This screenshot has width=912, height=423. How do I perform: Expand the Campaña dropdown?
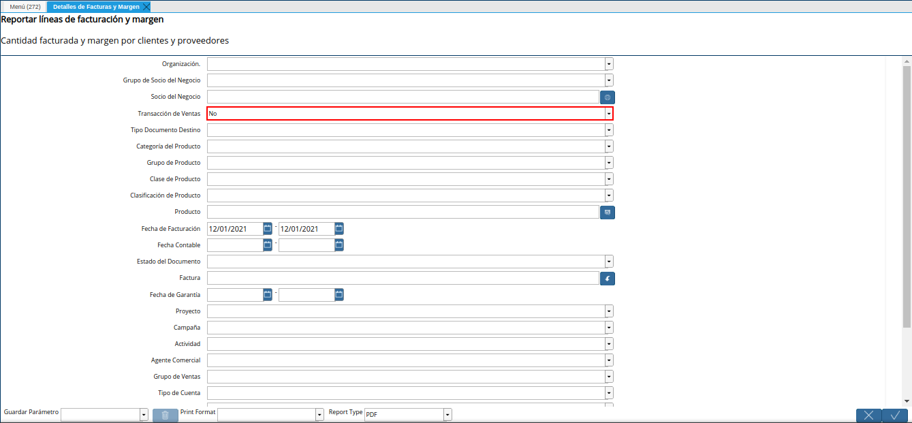[x=609, y=328]
